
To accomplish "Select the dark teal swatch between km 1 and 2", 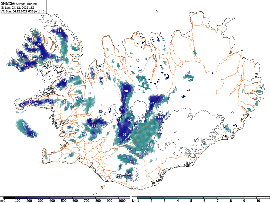I will tap(144, 198).
